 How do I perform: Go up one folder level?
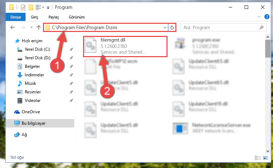39,27
